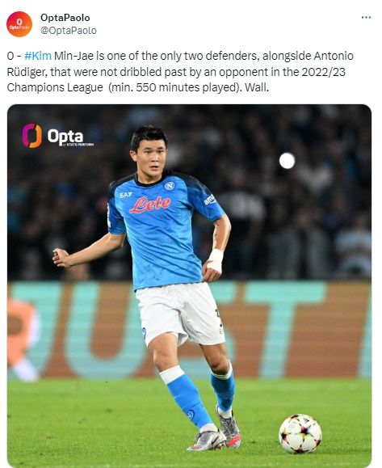Click the EA7 logo on the jersey
Screen dimensions: 382x468
click(x=125, y=195)
